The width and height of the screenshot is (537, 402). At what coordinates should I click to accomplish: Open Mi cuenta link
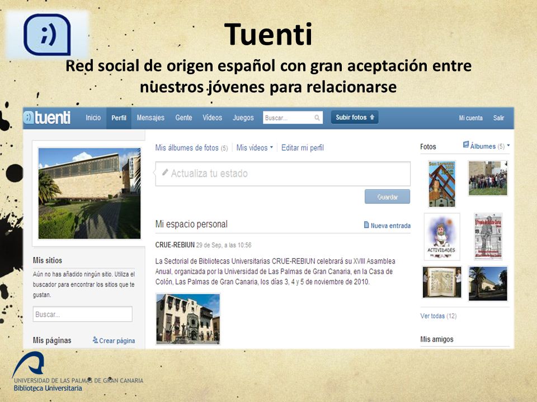(470, 118)
